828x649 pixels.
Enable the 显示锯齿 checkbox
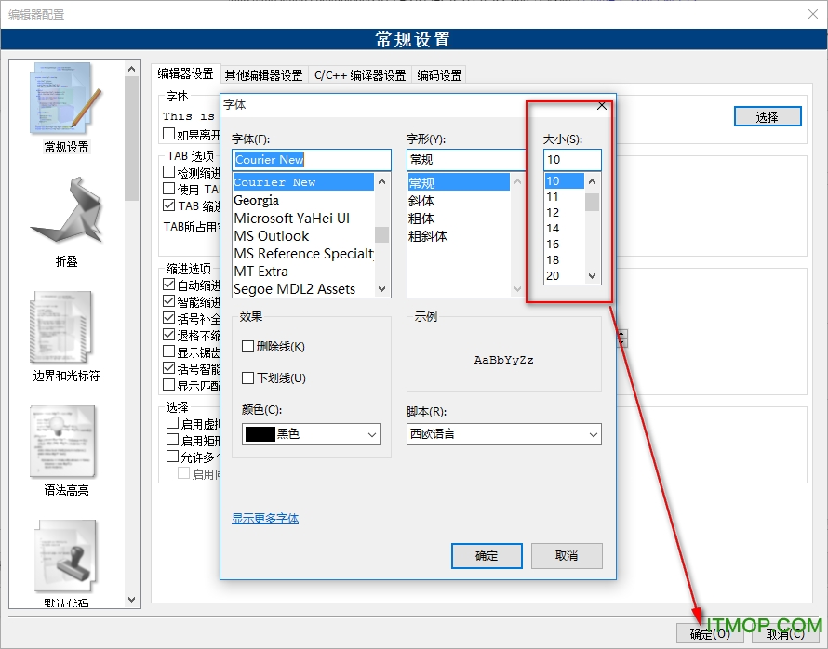168,351
